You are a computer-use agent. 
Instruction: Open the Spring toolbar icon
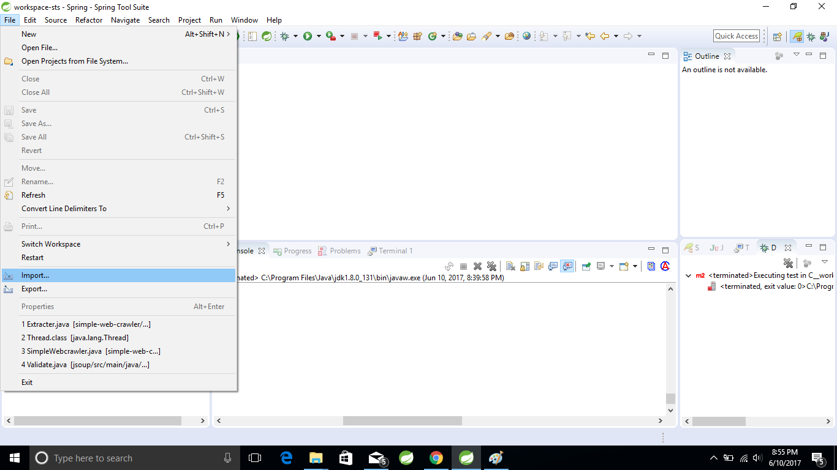coord(267,36)
